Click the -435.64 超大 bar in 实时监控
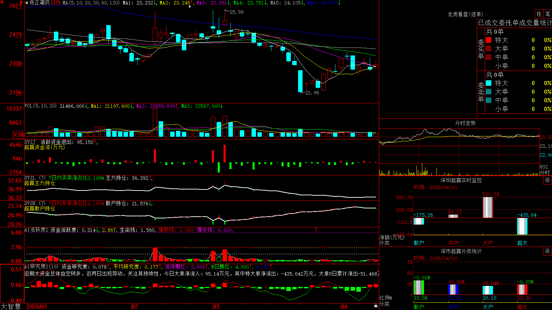This screenshot has width=552, height=310. coord(522,226)
